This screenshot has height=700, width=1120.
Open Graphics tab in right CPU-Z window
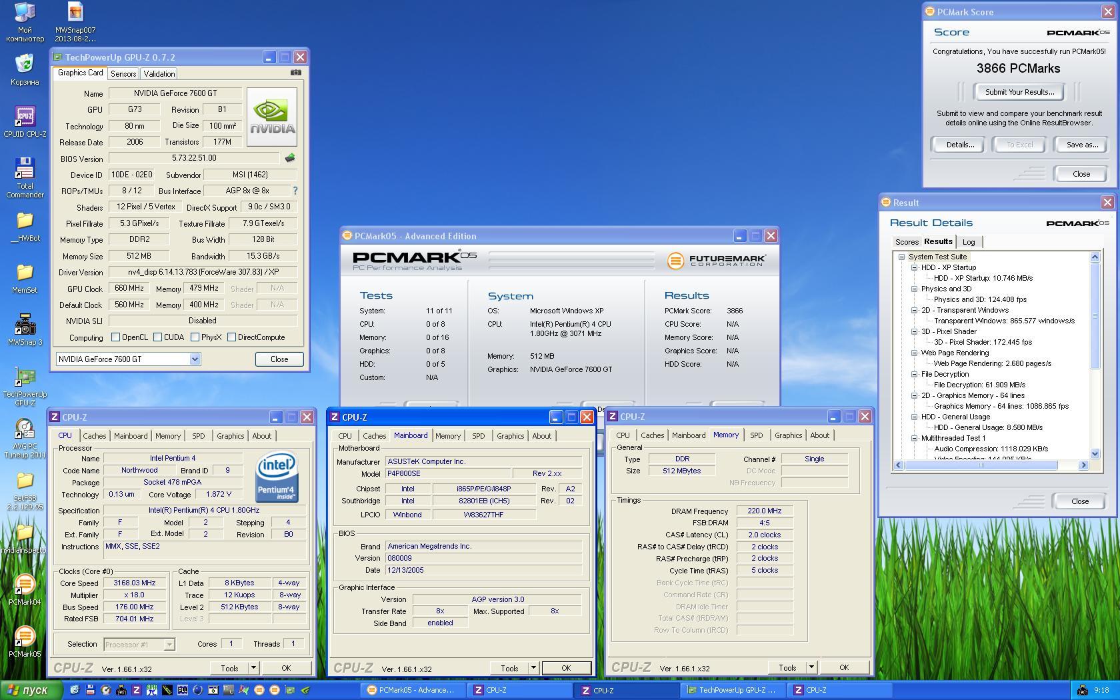(788, 435)
